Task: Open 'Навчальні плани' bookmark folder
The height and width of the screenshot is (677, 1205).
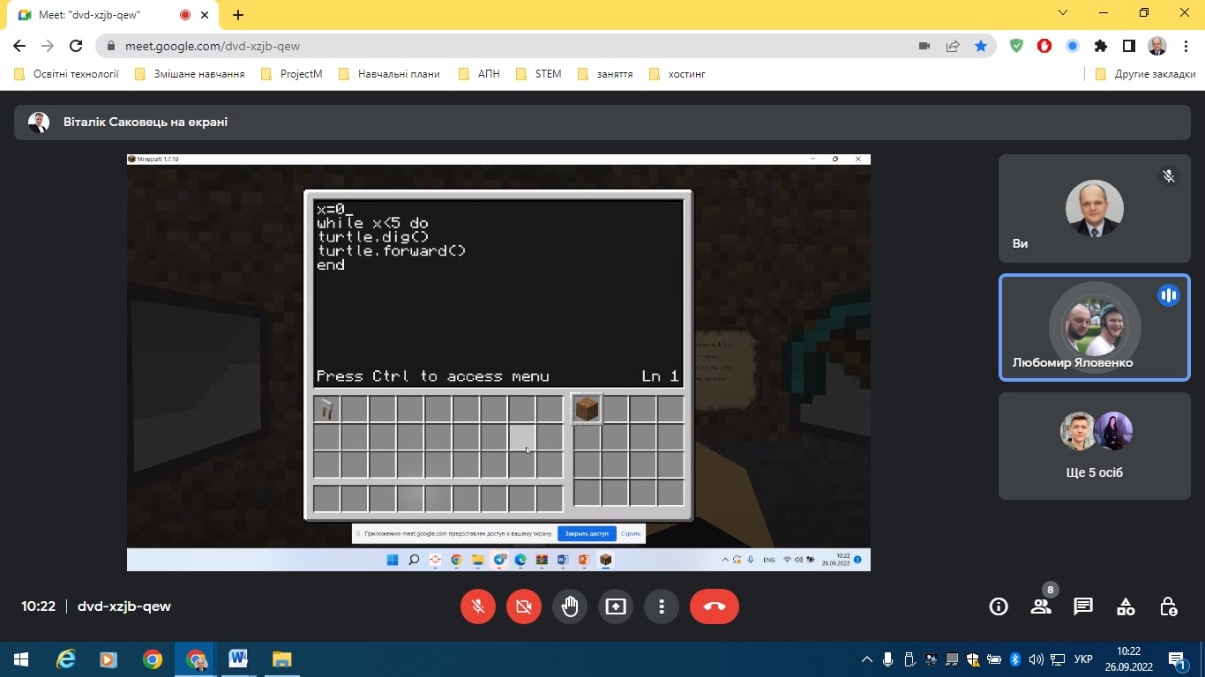Action: pyautogui.click(x=390, y=74)
